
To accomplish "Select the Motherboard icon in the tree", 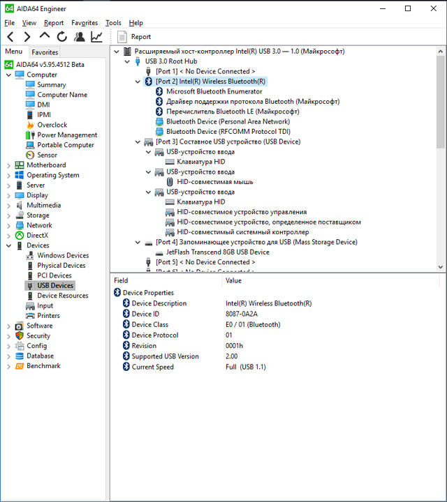I will coord(20,165).
